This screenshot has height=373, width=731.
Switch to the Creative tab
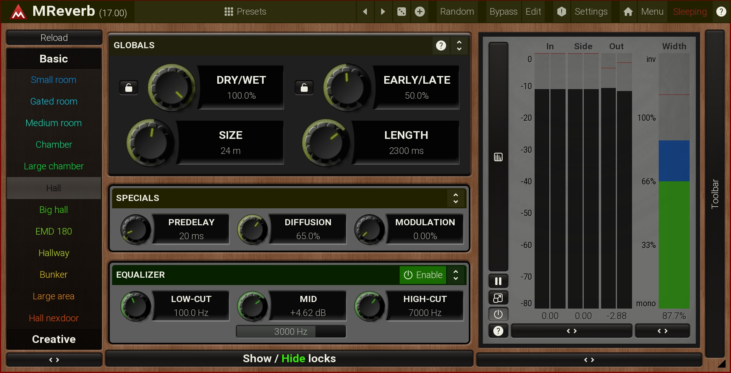(x=54, y=339)
